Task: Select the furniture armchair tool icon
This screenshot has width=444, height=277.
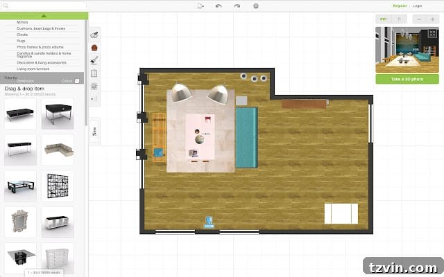Action: 94,48
